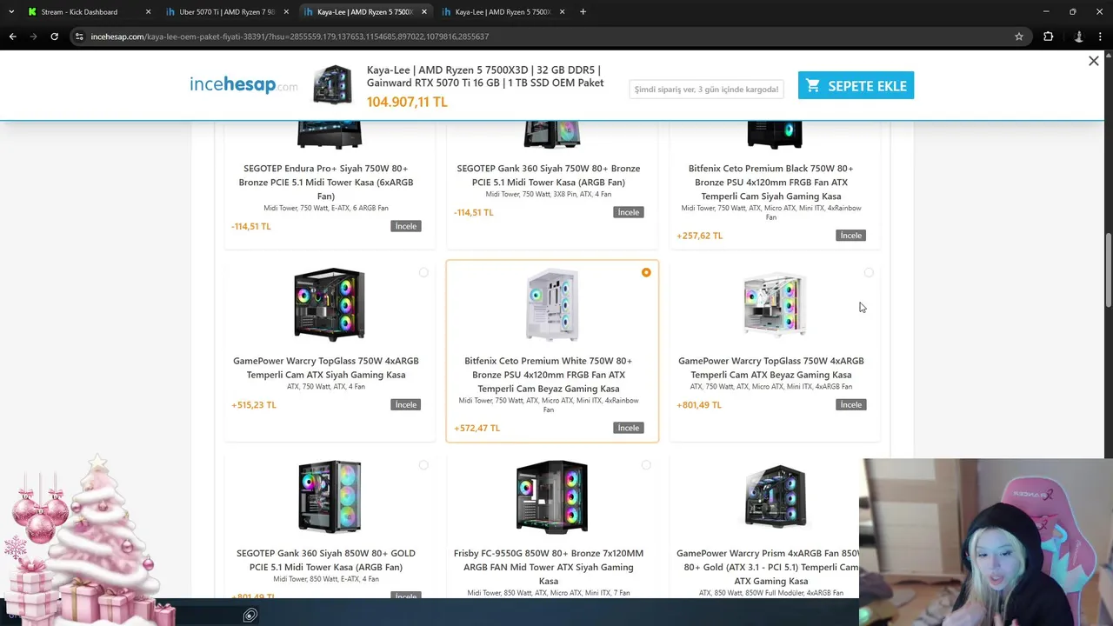Screen dimensions: 1113x626
Task: Reload the current page
Action: 54,37
